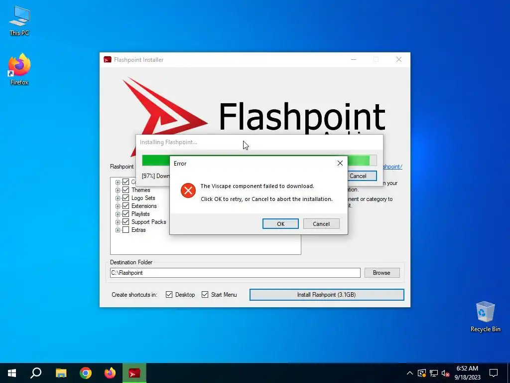Open taskbar Search
510x383 pixels.
click(36, 373)
